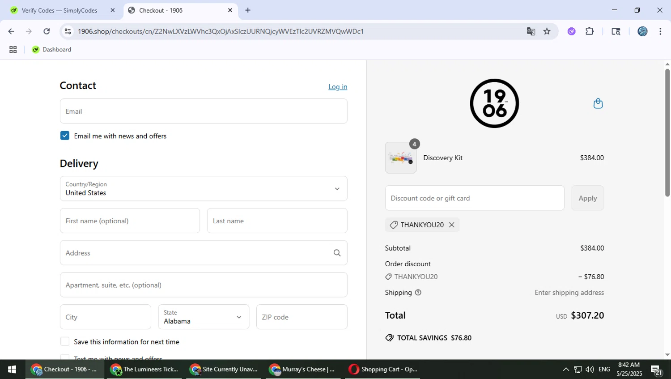Open the shopping bag icon
Viewport: 671px width, 379px height.
(598, 104)
